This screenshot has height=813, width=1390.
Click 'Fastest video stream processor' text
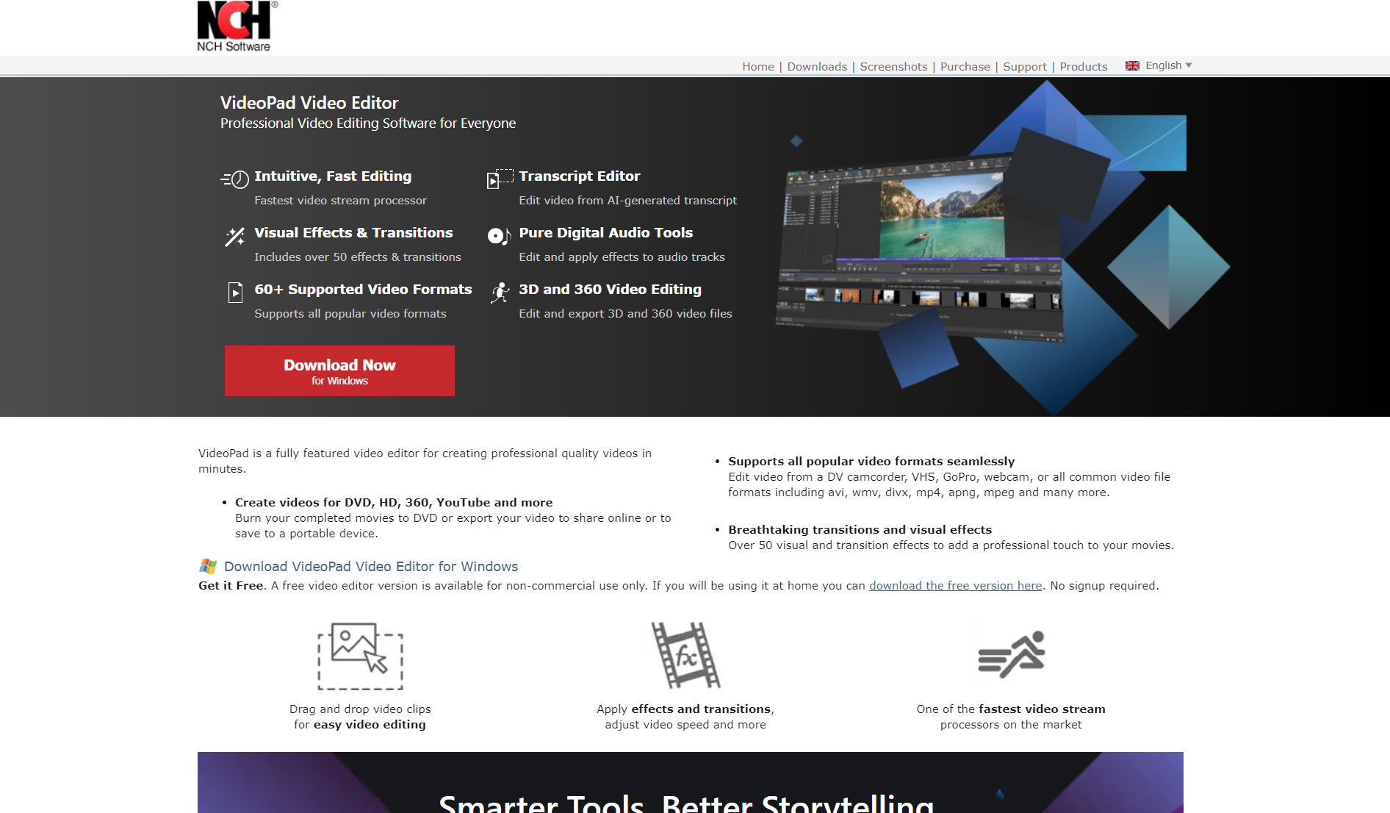340,200
